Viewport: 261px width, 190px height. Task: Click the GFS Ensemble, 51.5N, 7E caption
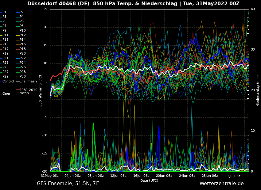68,183
